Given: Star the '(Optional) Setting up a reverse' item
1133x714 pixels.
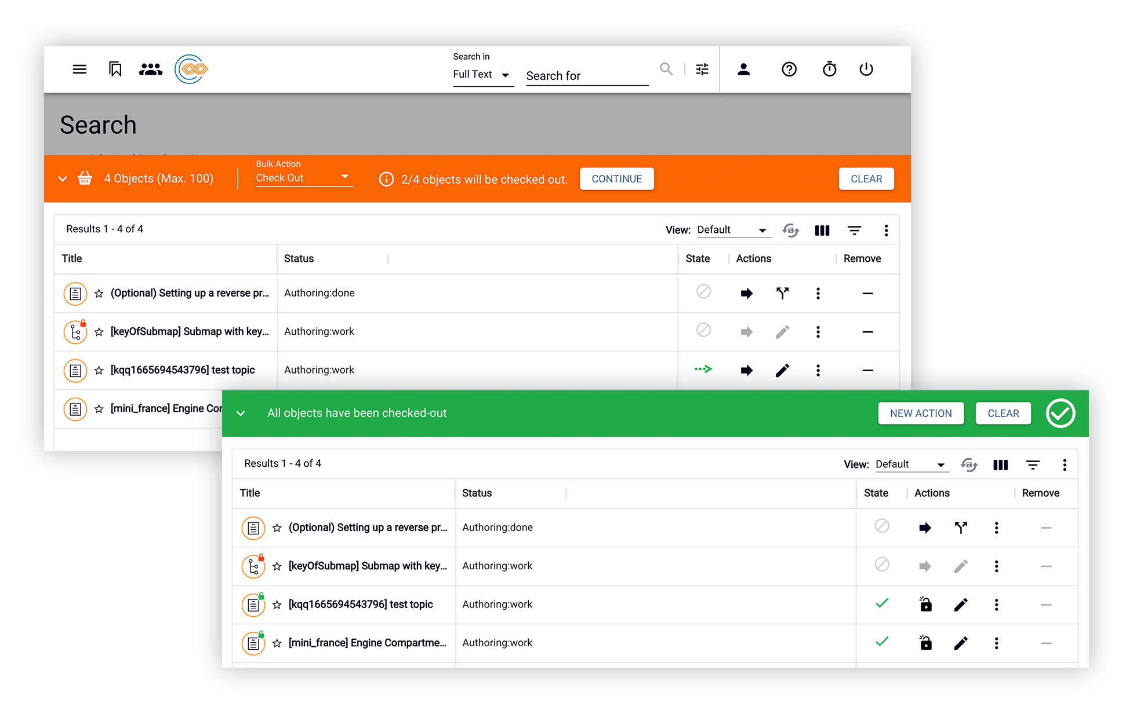Looking at the screenshot, I should click(x=99, y=294).
